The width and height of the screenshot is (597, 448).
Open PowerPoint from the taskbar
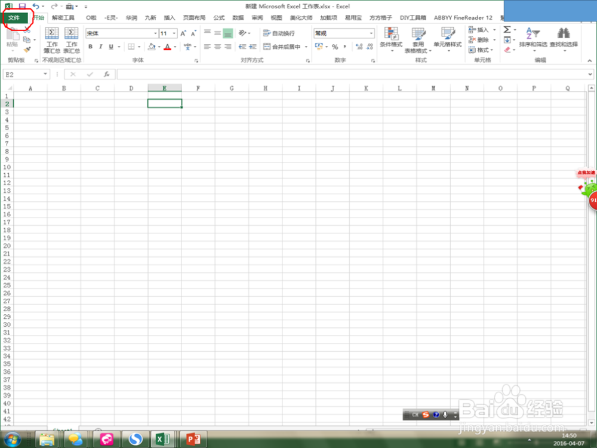point(193,439)
